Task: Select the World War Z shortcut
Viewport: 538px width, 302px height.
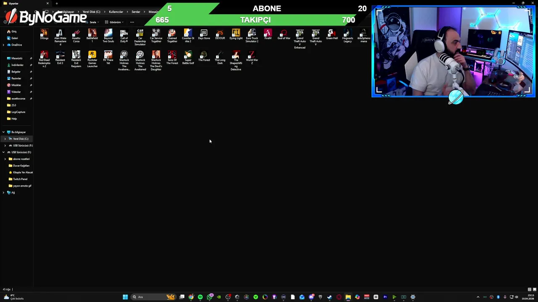Action: pos(252,58)
